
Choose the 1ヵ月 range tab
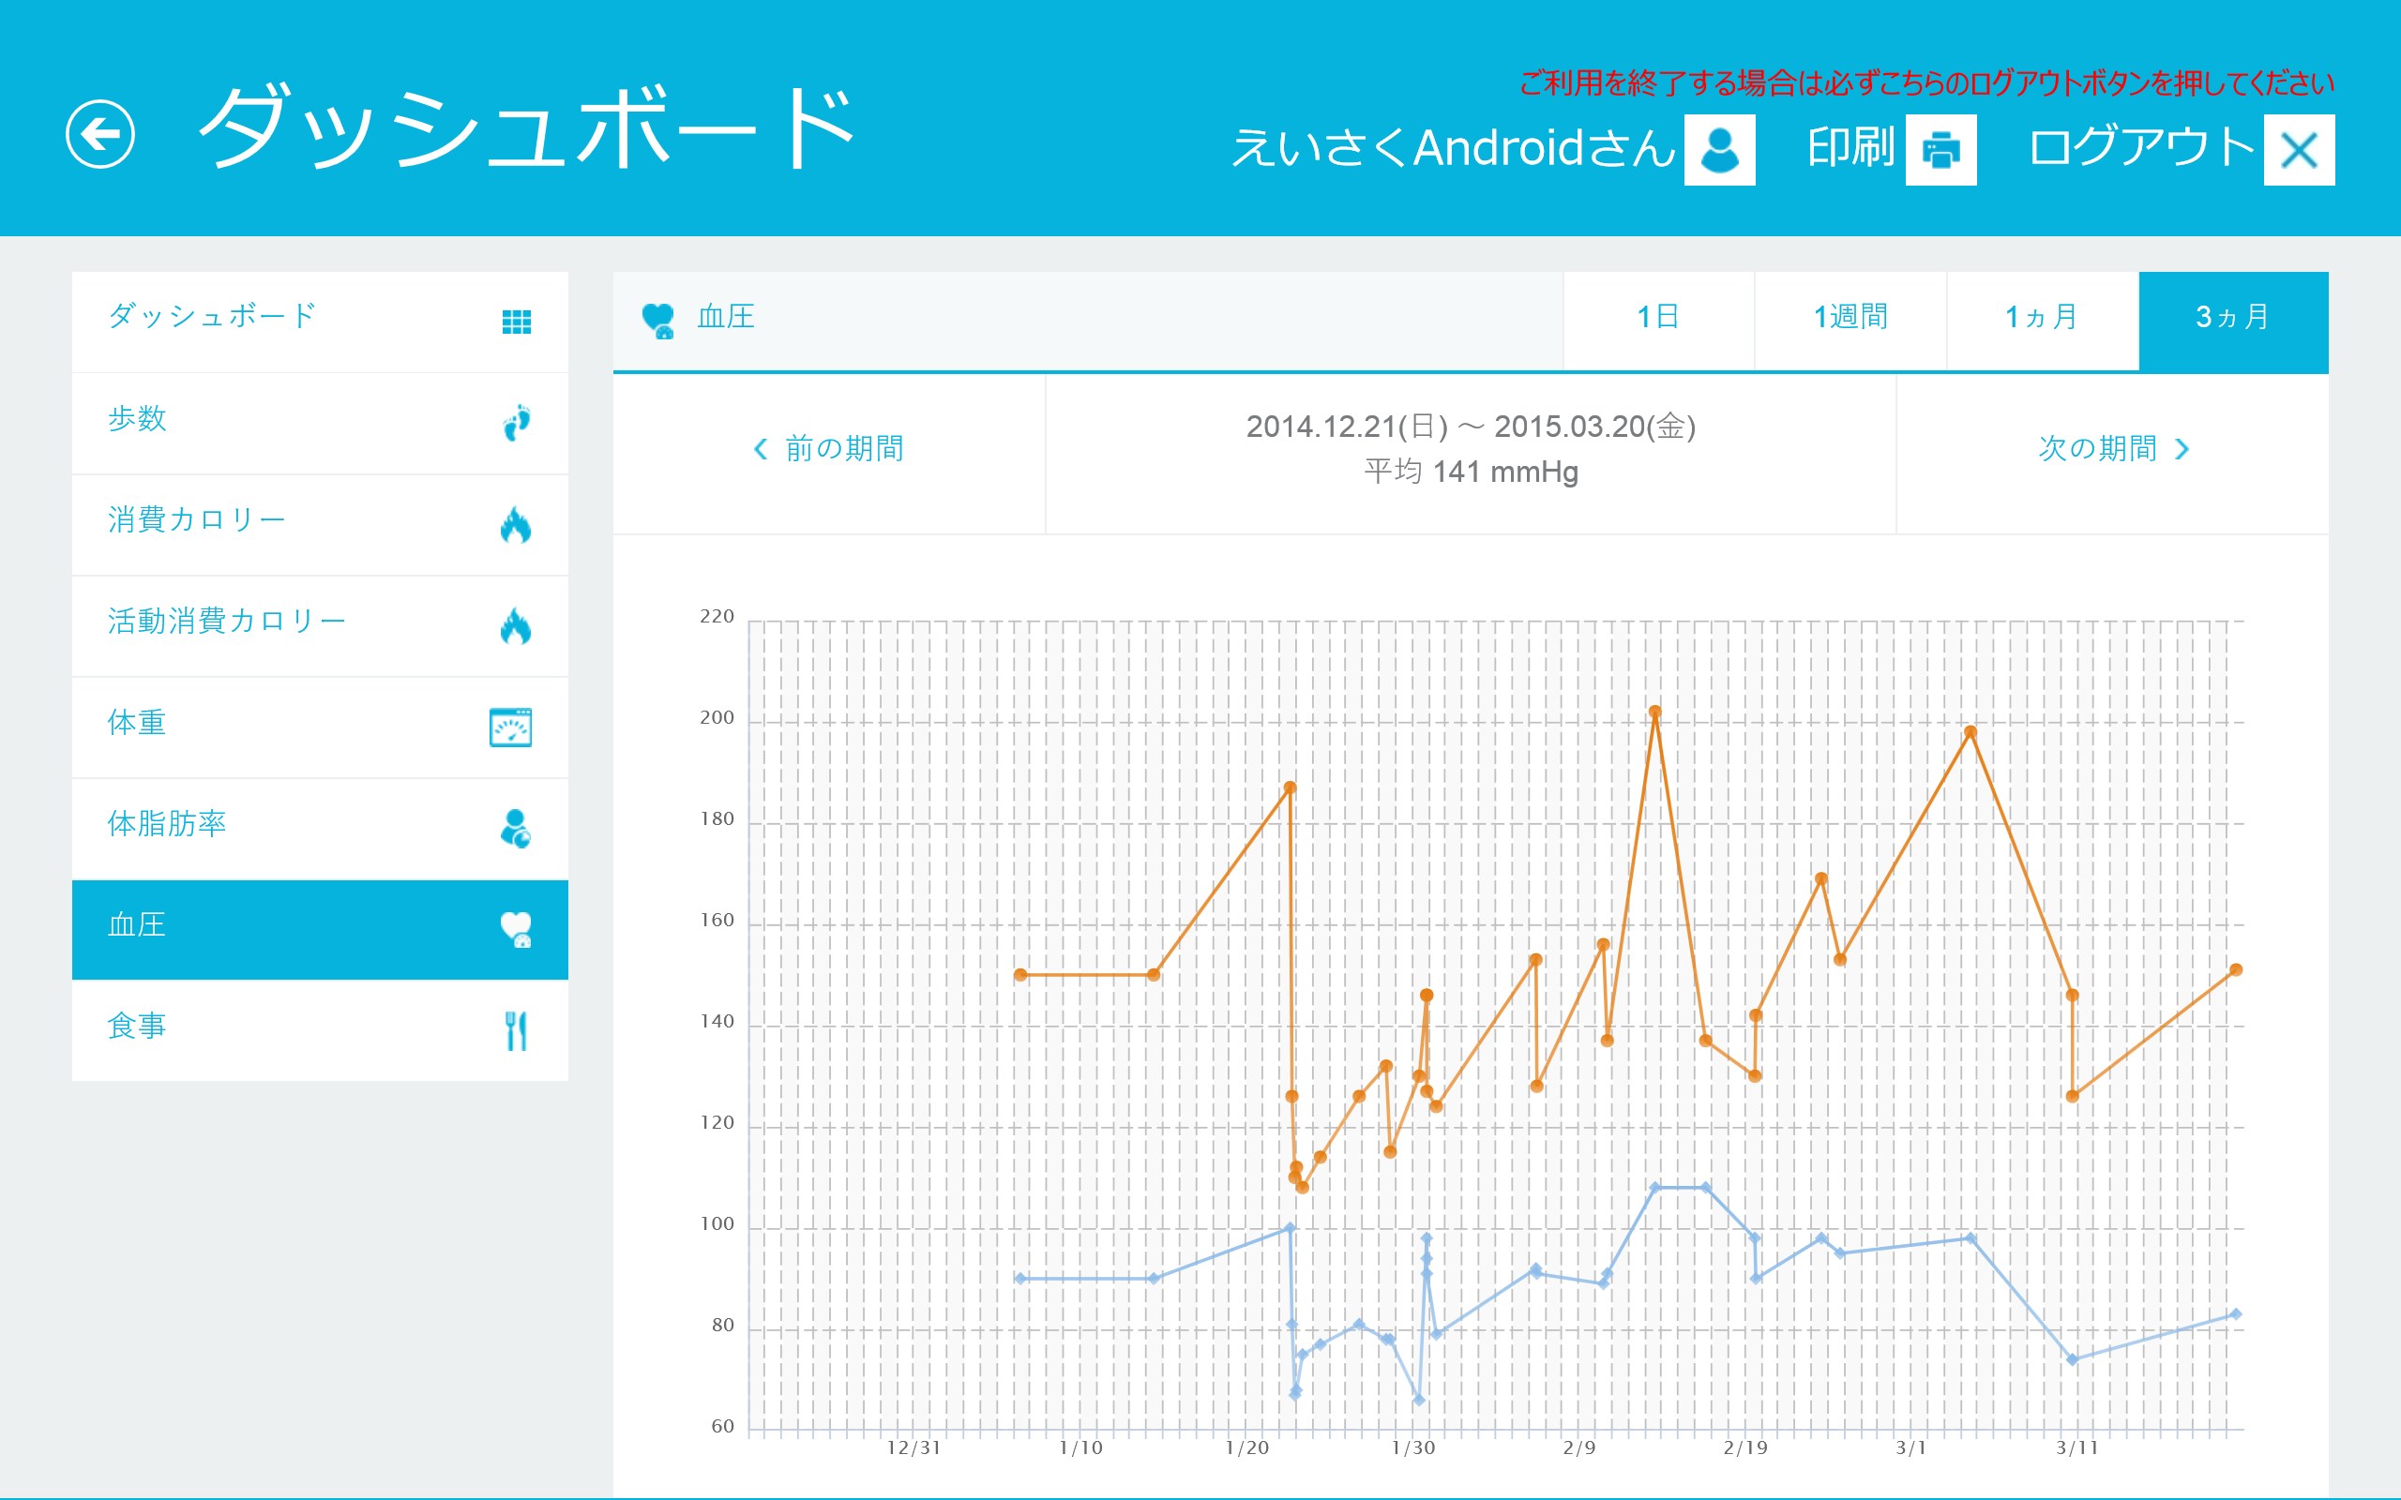(2042, 318)
